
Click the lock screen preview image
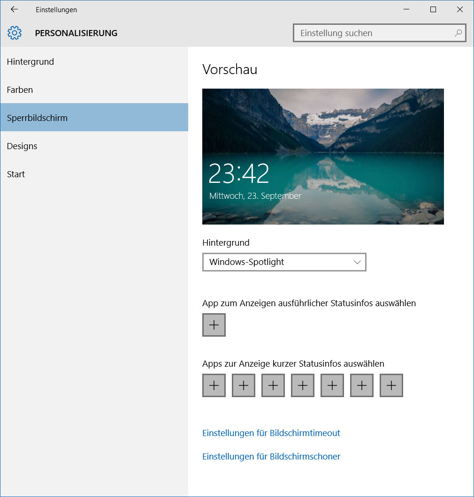click(323, 156)
